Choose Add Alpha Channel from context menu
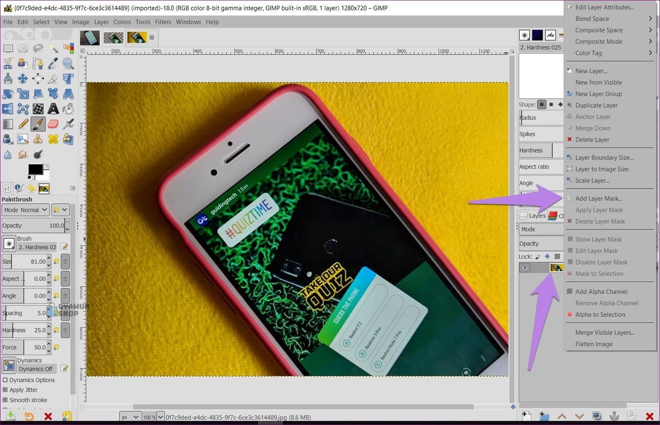Viewport: 660px width, 425px height. tap(611, 292)
